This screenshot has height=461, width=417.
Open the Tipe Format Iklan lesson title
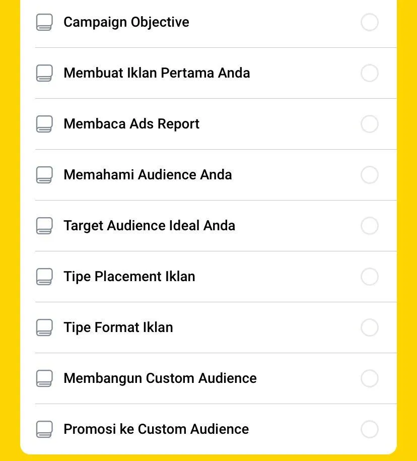[x=118, y=327]
